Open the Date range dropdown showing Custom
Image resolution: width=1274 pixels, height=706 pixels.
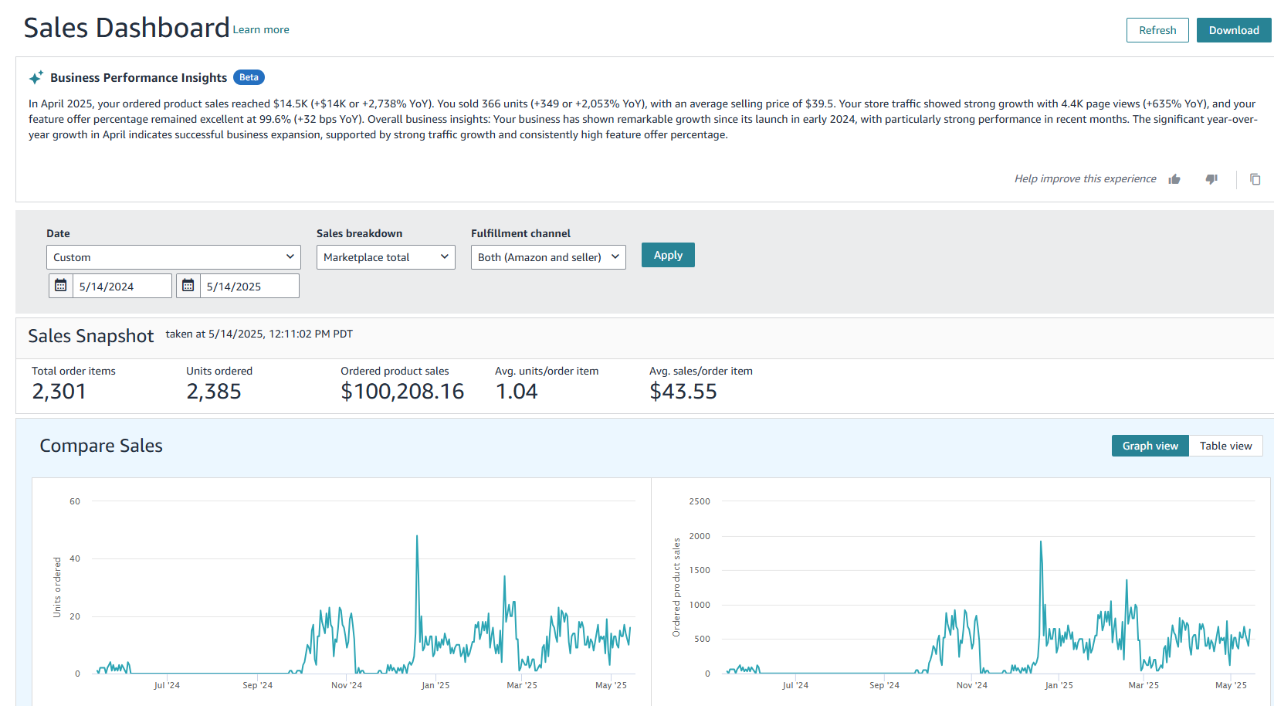pos(173,257)
